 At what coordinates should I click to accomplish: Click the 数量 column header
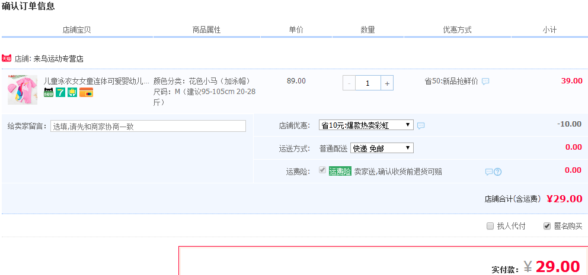[x=368, y=30]
